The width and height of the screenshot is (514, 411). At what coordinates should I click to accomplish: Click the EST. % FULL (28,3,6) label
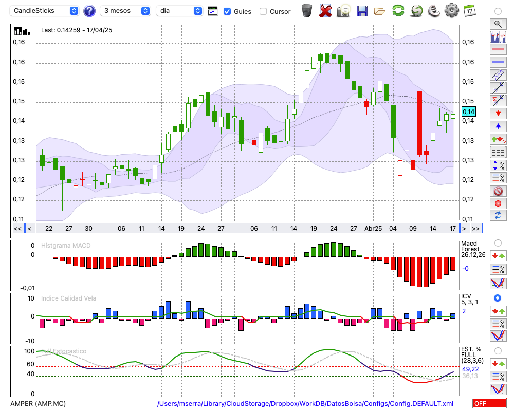[472, 354]
